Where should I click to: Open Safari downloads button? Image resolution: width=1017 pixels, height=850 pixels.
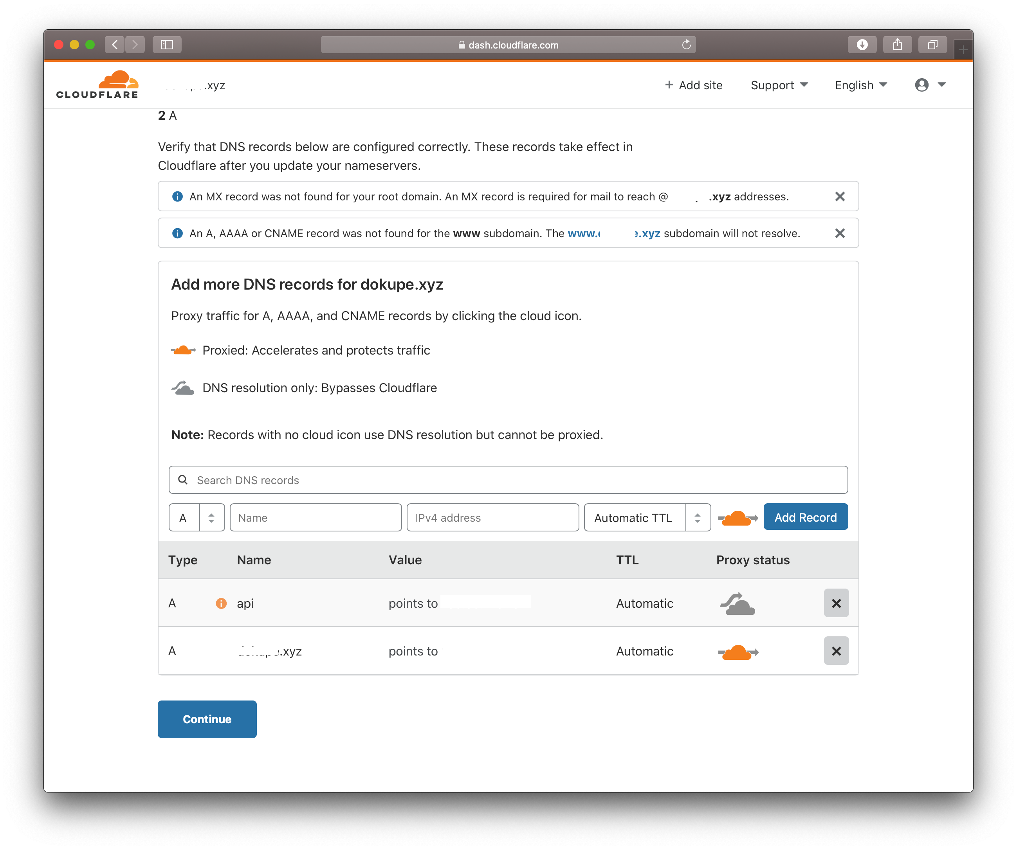tap(862, 45)
